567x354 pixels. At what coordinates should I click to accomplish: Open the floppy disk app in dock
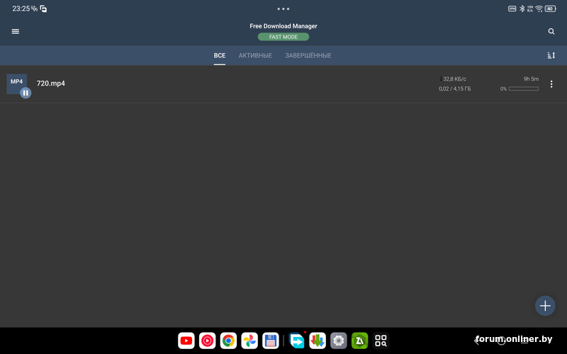[271, 341]
